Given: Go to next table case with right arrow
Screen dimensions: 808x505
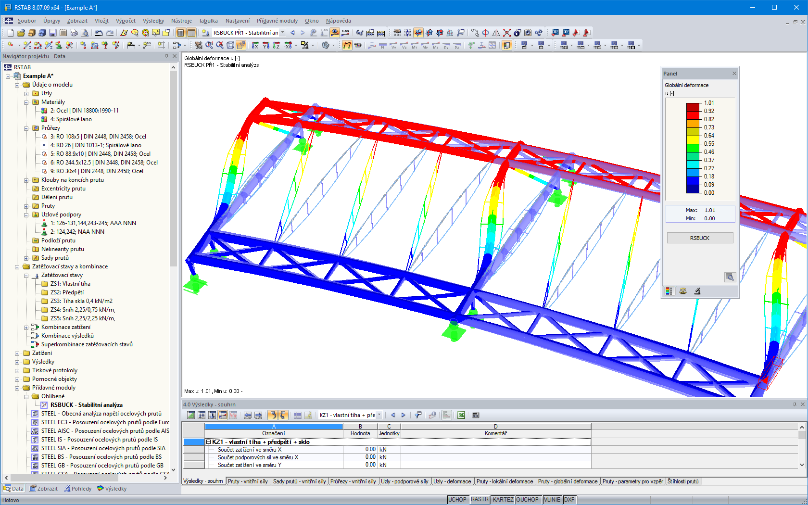Looking at the screenshot, I should (403, 415).
